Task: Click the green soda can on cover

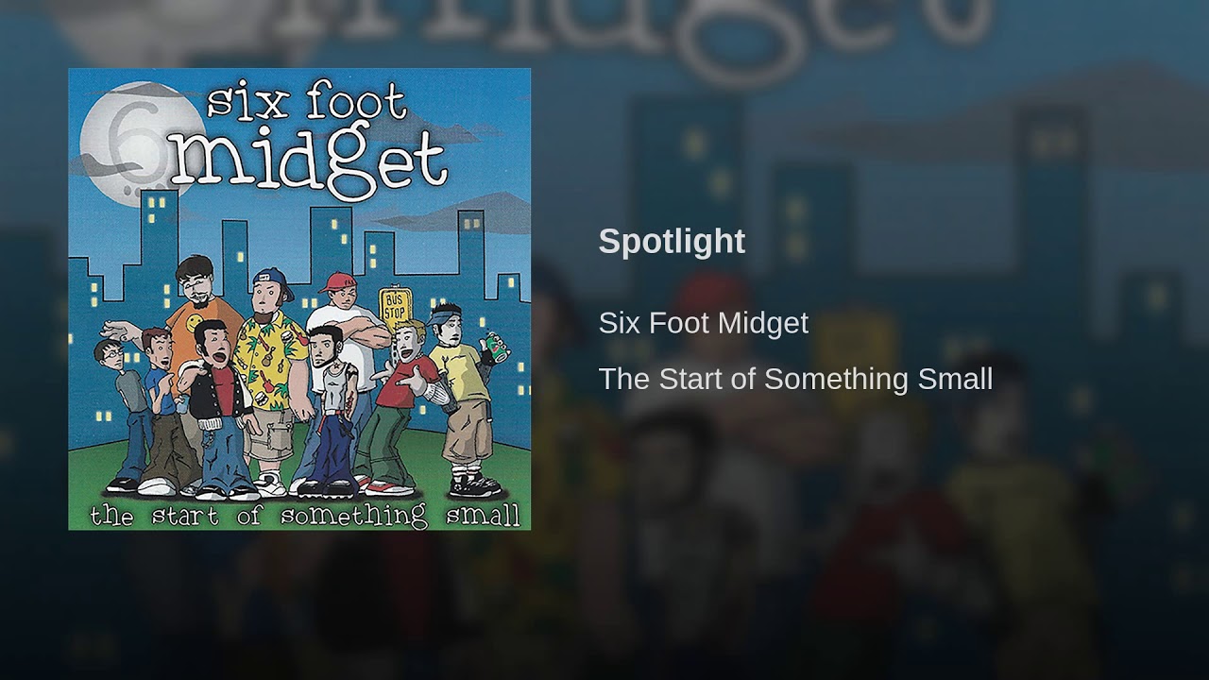Action: (x=496, y=347)
